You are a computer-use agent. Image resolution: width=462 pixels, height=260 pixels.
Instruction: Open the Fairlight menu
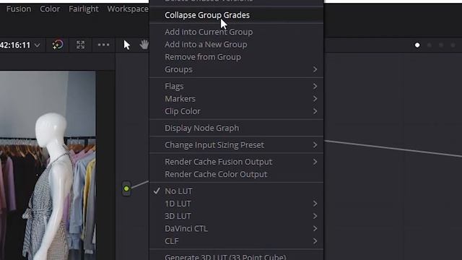84,9
